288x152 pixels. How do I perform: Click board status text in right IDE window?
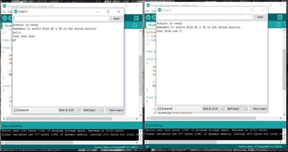260,147
